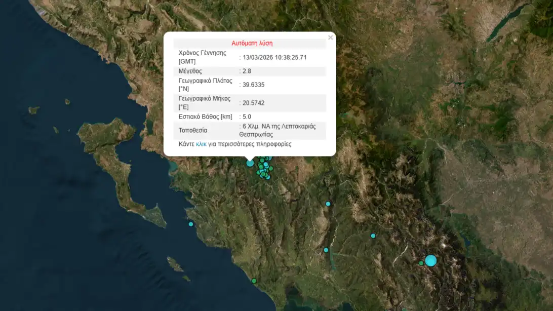Click the red 'Αυτόματη λύση' popup header
553x311 pixels.
coord(252,44)
